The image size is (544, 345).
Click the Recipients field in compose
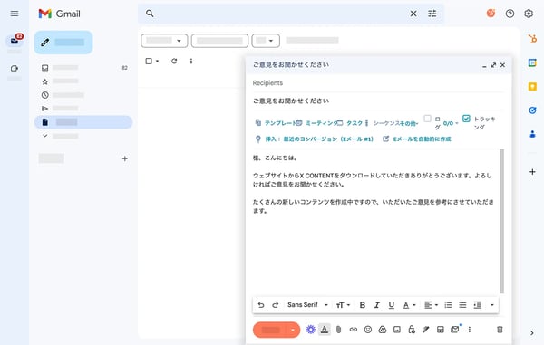378,82
